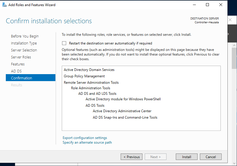Click scroll down arrow in background window

234,164
